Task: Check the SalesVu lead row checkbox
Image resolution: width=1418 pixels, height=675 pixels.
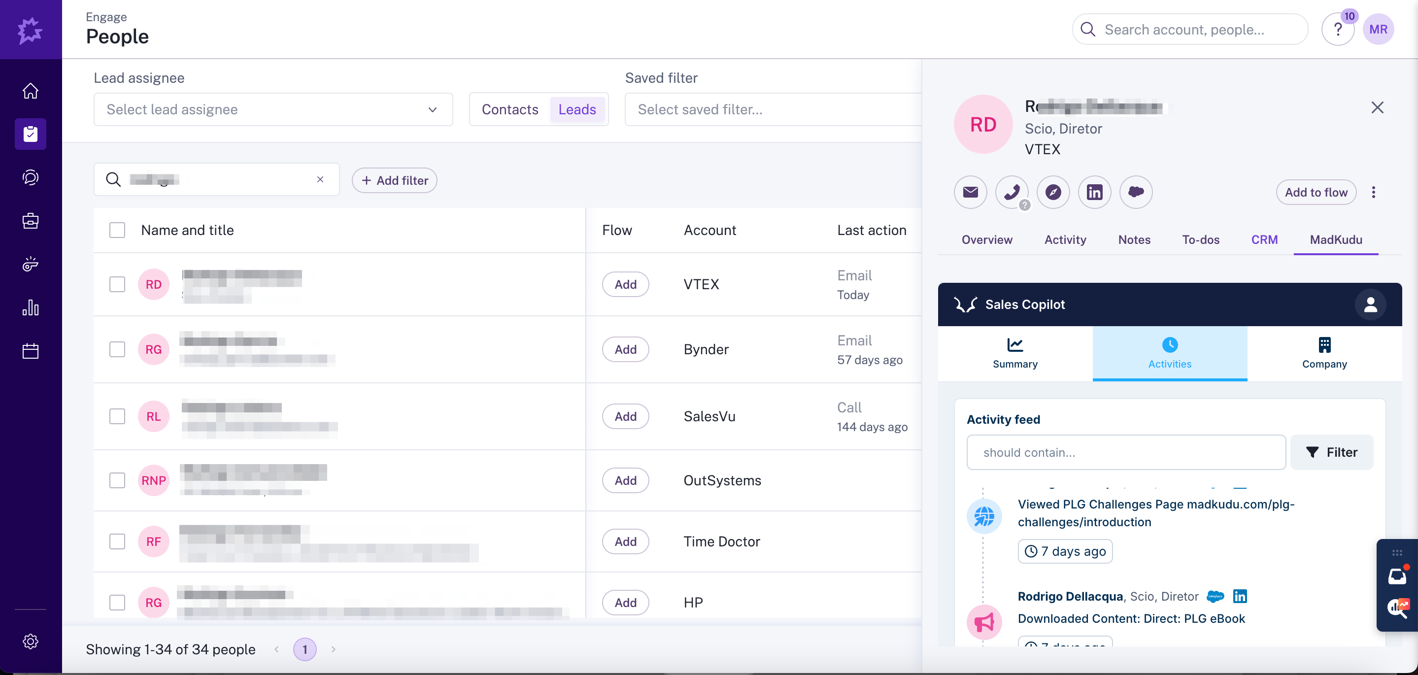Action: [117, 416]
